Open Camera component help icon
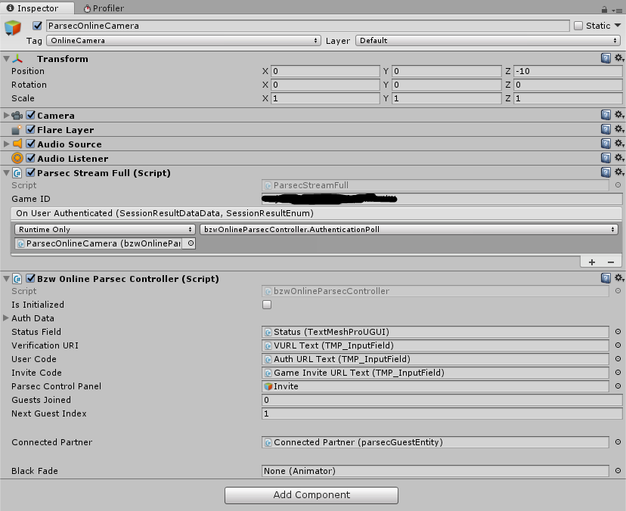This screenshot has width=626, height=511. [606, 115]
